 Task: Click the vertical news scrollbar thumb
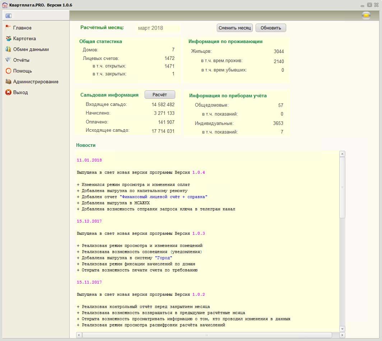(342, 187)
